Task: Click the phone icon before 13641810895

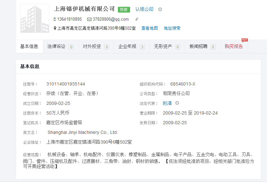Action: pyautogui.click(x=55, y=19)
